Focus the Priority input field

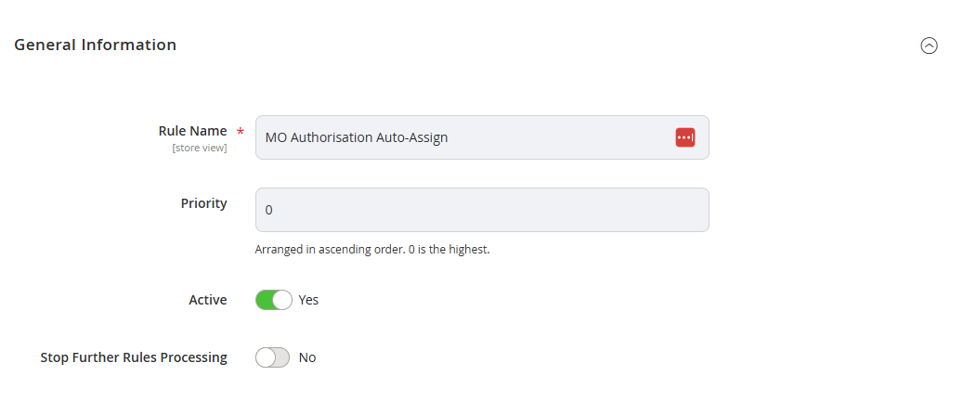click(x=482, y=210)
